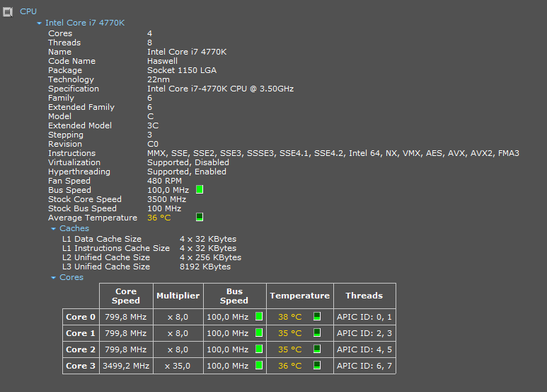This screenshot has height=392, width=547.
Task: Click APIC ID: 6, 7 threads cell
Action: (364, 366)
